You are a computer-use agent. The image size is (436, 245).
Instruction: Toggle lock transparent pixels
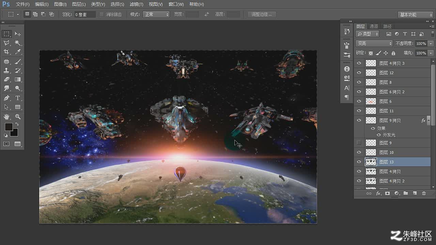pyautogui.click(x=371, y=53)
